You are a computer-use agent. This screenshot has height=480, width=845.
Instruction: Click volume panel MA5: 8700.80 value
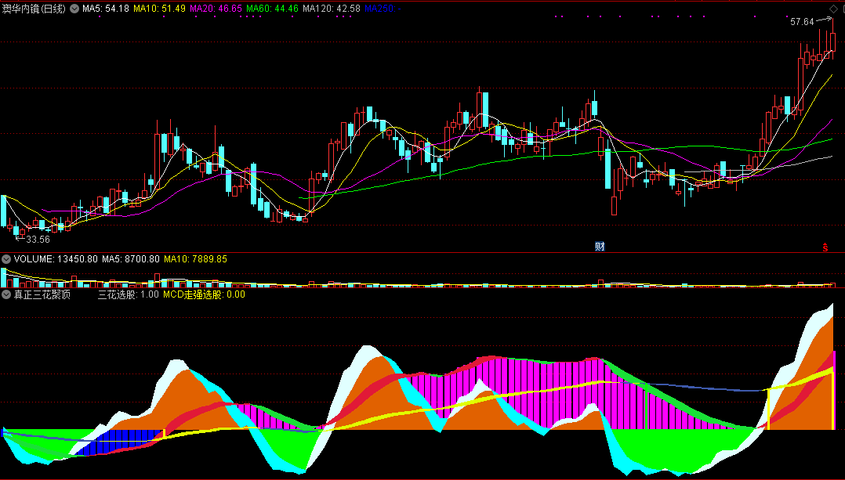pyautogui.click(x=130, y=259)
